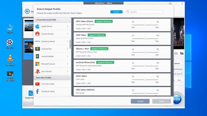This screenshot has width=207, height=116.
Task: Open the settings gear in title bar
Action: 170,4
